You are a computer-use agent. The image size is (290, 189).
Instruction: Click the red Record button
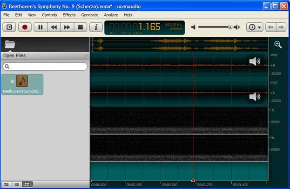tap(25, 27)
